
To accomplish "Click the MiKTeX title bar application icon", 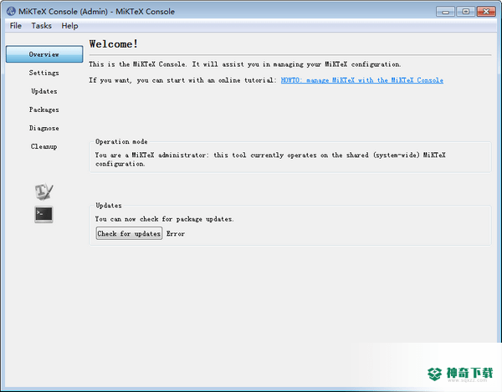I will click(11, 11).
